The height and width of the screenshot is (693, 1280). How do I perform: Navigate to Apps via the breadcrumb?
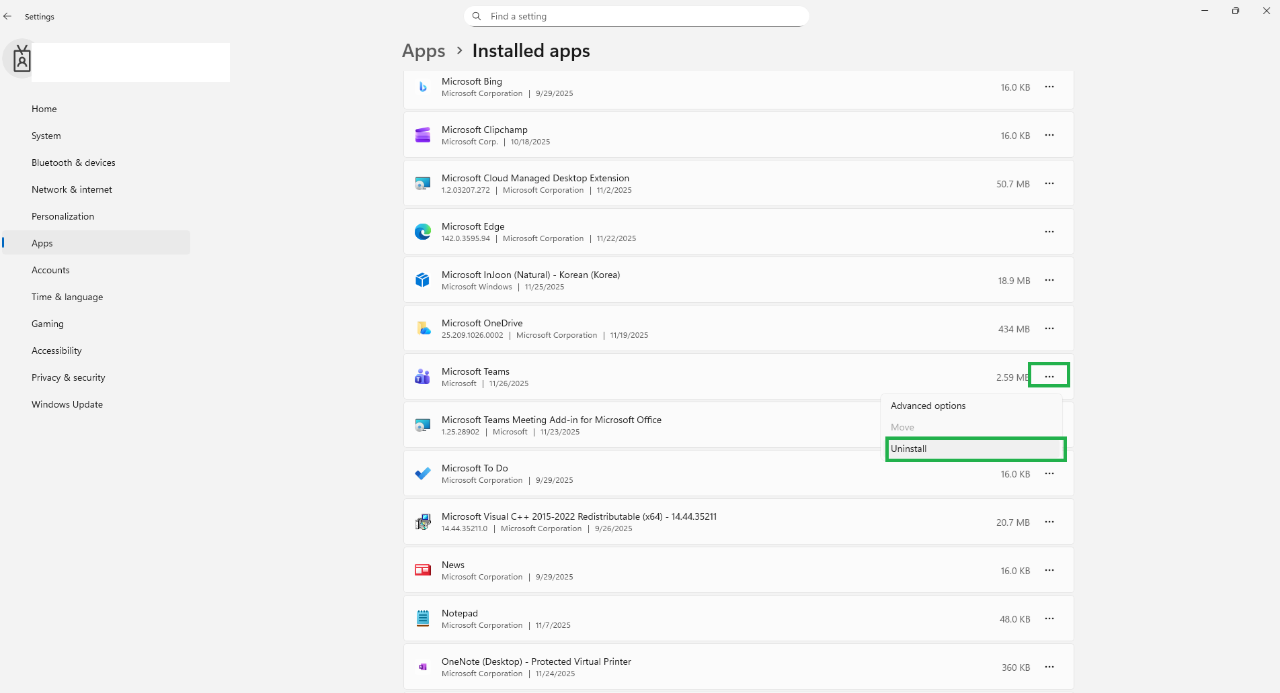tap(424, 51)
